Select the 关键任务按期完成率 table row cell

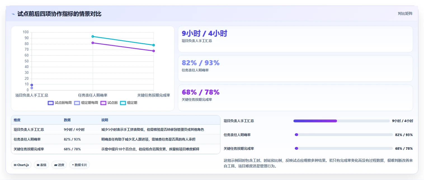pos(29,149)
